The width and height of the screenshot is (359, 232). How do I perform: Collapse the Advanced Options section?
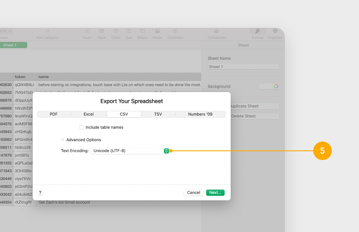coord(63,140)
